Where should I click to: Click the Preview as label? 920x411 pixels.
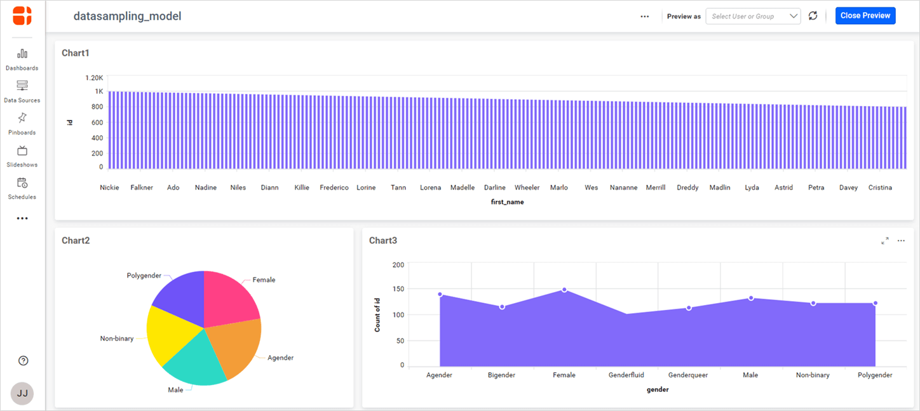pos(683,16)
